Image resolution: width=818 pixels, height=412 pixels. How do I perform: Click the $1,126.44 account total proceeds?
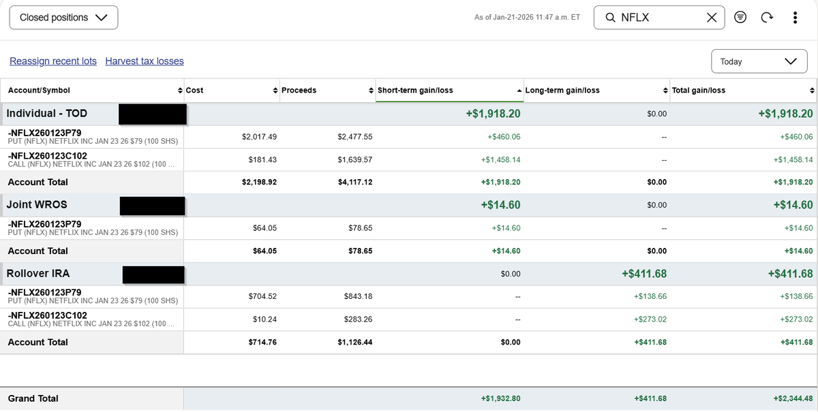pyautogui.click(x=355, y=342)
